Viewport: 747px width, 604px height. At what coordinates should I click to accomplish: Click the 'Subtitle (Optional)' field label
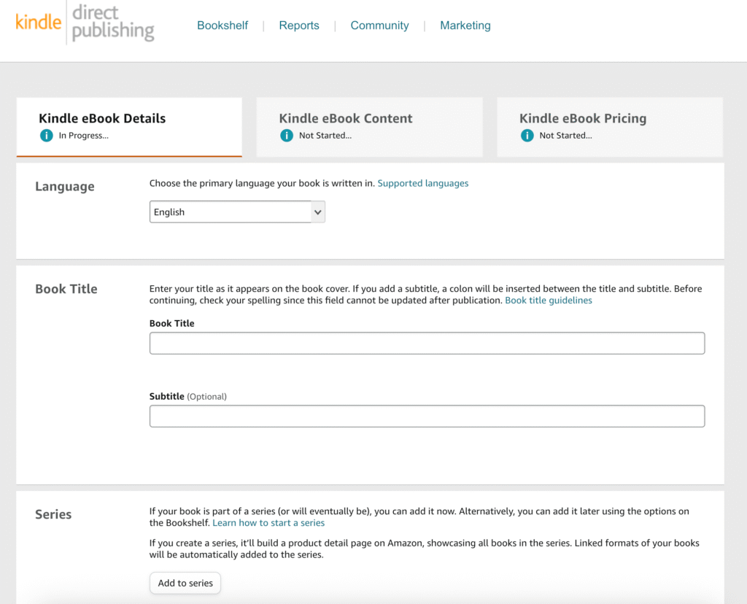pyautogui.click(x=188, y=396)
